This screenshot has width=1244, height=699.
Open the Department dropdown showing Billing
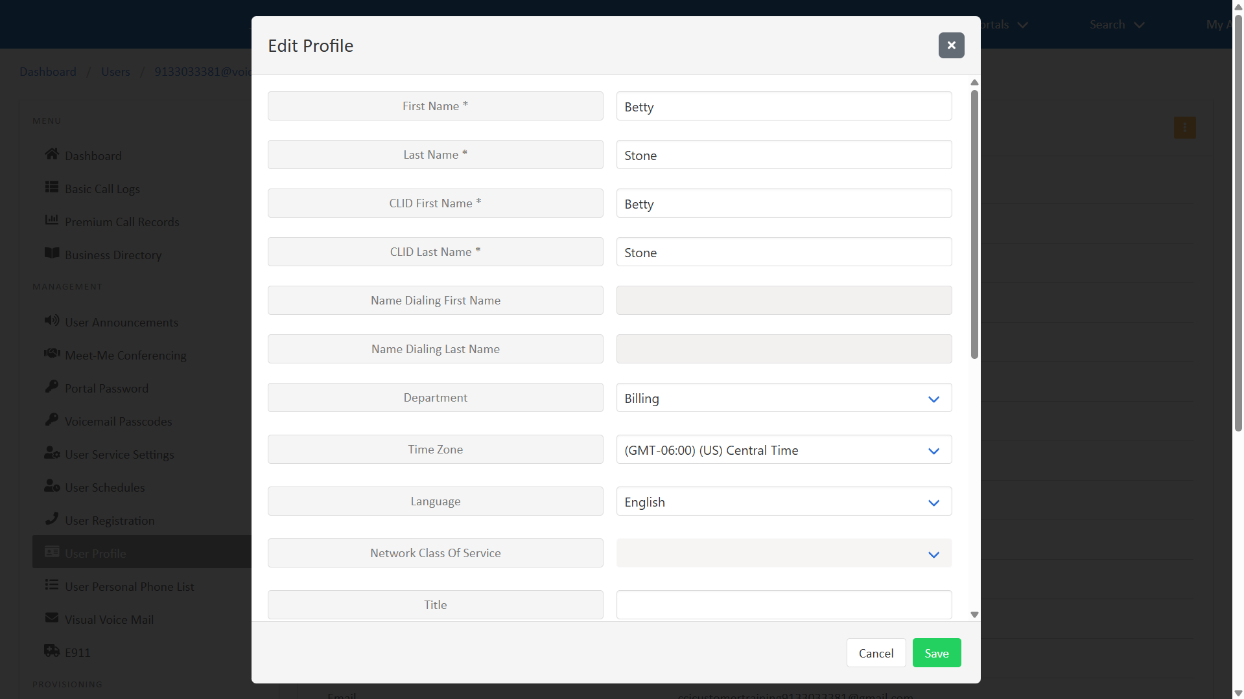click(x=783, y=398)
